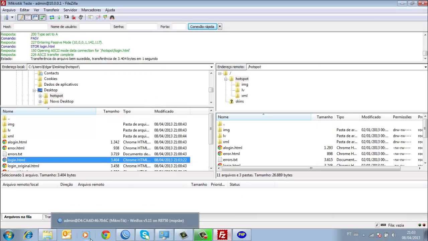
Task: Select remote errors.txt file row
Action: click(x=320, y=160)
